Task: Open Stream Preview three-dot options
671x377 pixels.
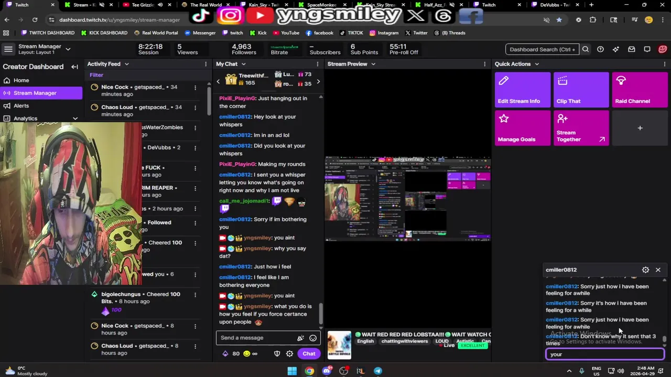Action: coord(484,64)
